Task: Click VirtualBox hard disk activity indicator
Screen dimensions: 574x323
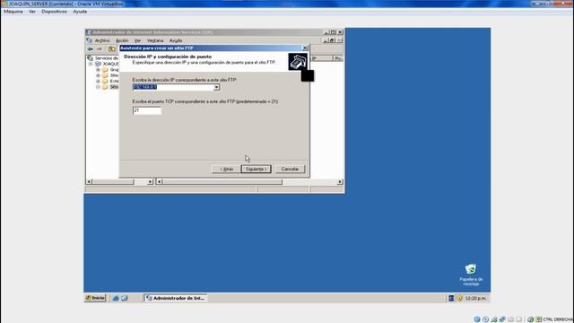Action: tap(477, 319)
